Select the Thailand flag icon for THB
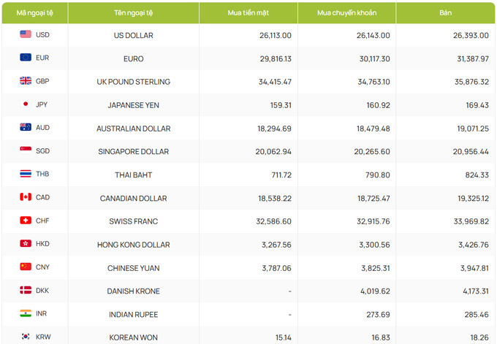497x344 pixels. click(26, 174)
